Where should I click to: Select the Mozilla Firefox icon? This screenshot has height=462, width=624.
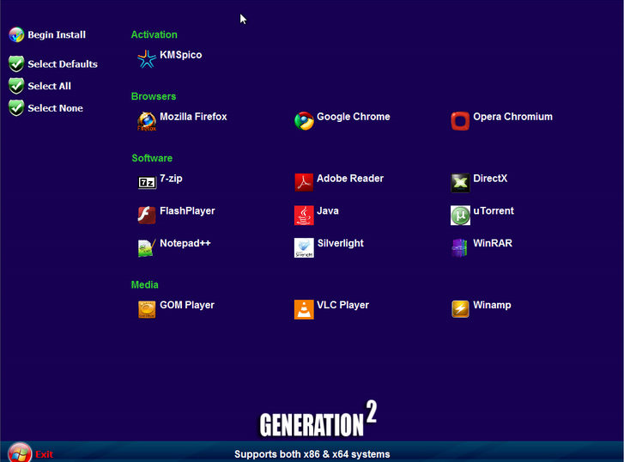click(x=147, y=121)
